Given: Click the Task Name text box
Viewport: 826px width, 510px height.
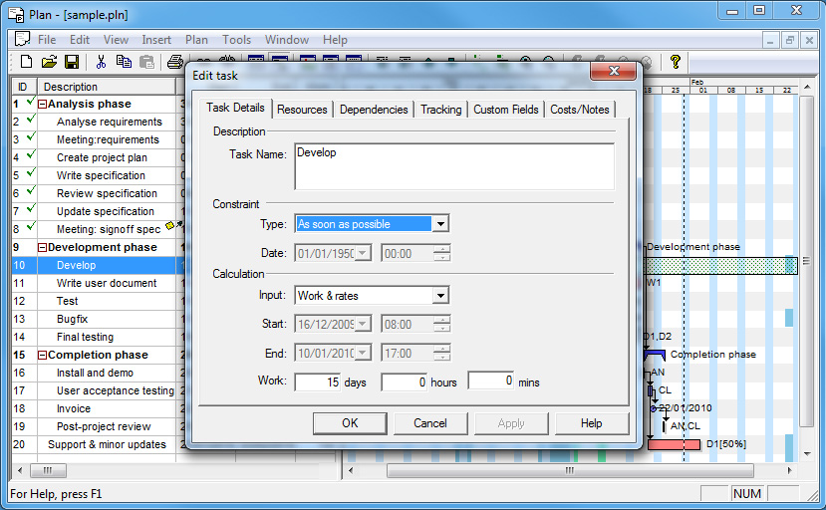Looking at the screenshot, I should pos(454,166).
